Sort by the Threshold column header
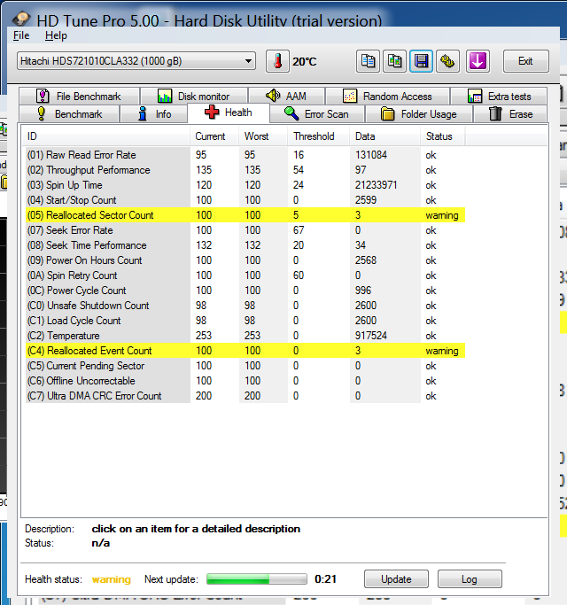Viewport: 567px width, 605px height. coord(318,136)
